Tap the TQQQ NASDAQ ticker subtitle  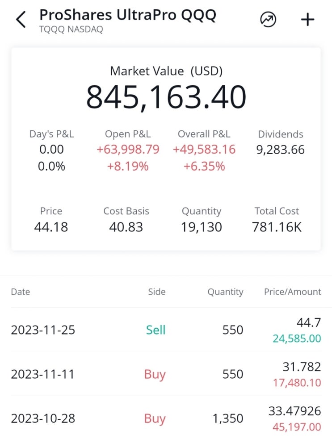71,30
